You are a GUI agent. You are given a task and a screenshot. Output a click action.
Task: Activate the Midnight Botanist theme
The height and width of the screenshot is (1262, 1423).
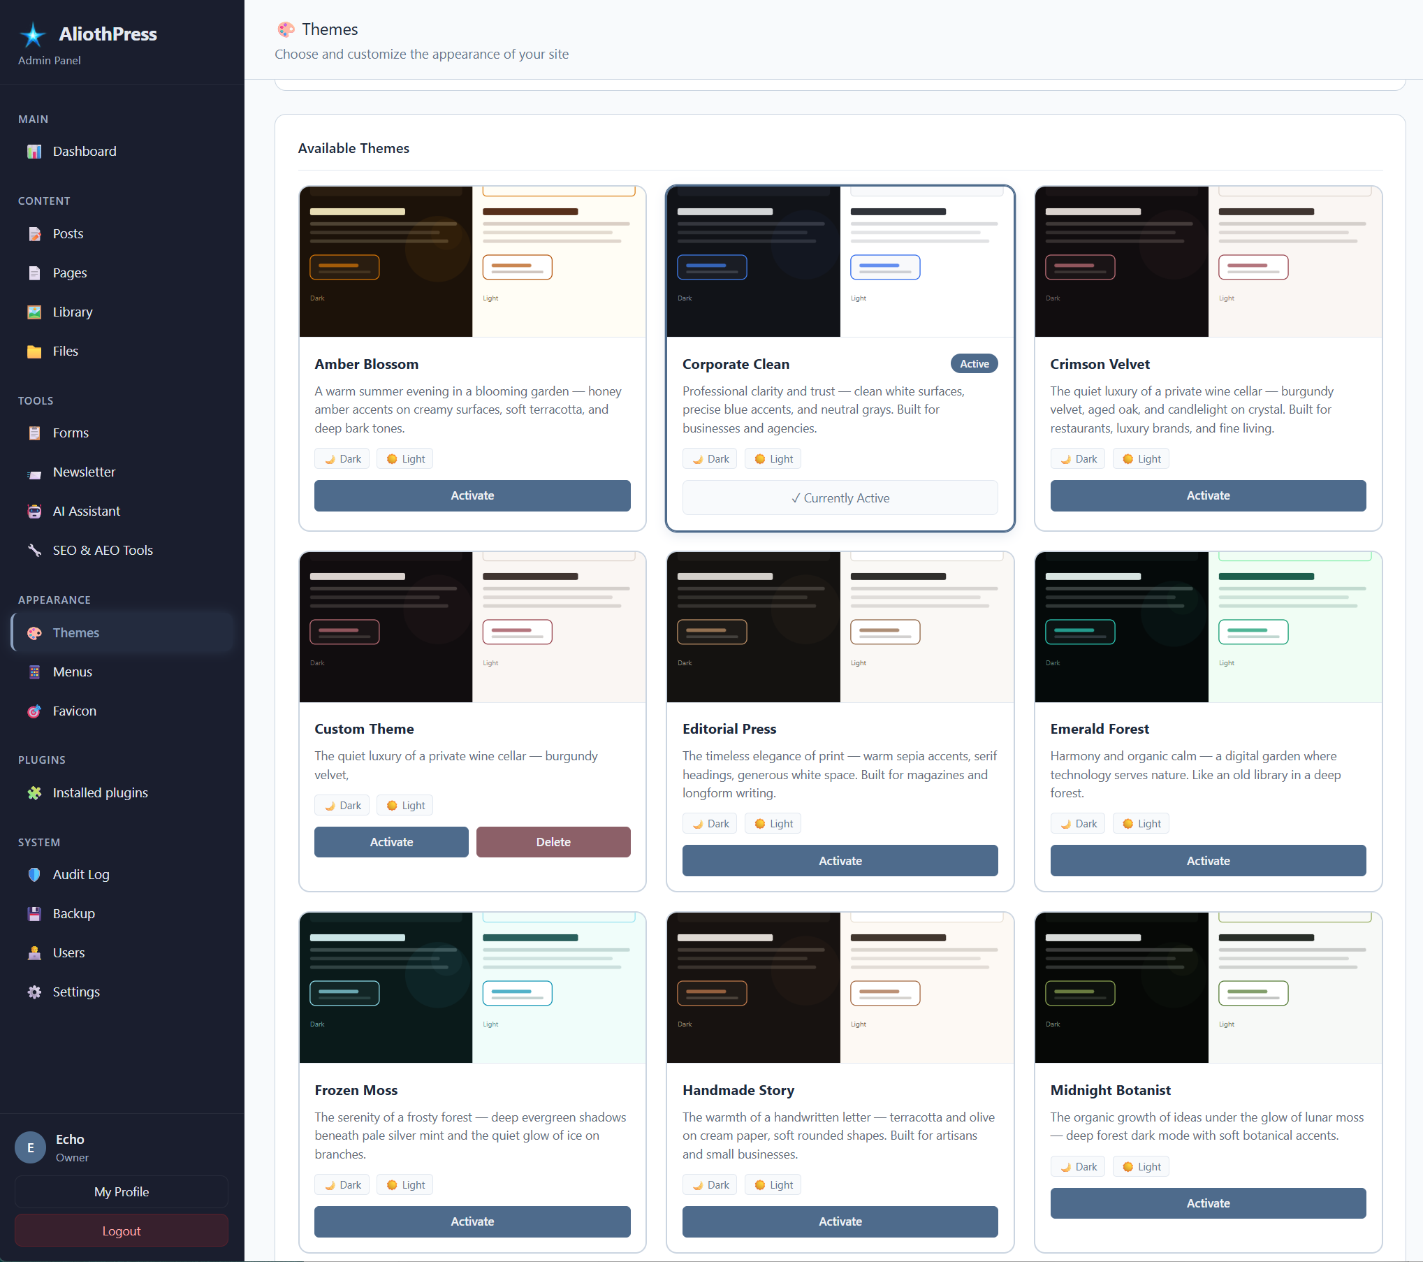(1208, 1203)
